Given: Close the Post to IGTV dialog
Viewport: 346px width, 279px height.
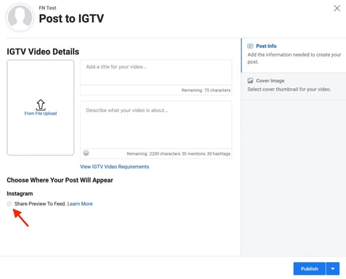Looking at the screenshot, I should point(337,8).
